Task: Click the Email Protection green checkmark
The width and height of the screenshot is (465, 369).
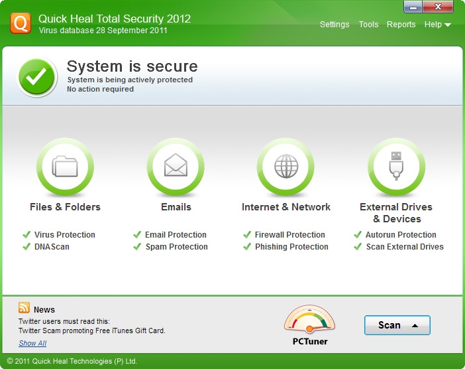Action: [137, 235]
